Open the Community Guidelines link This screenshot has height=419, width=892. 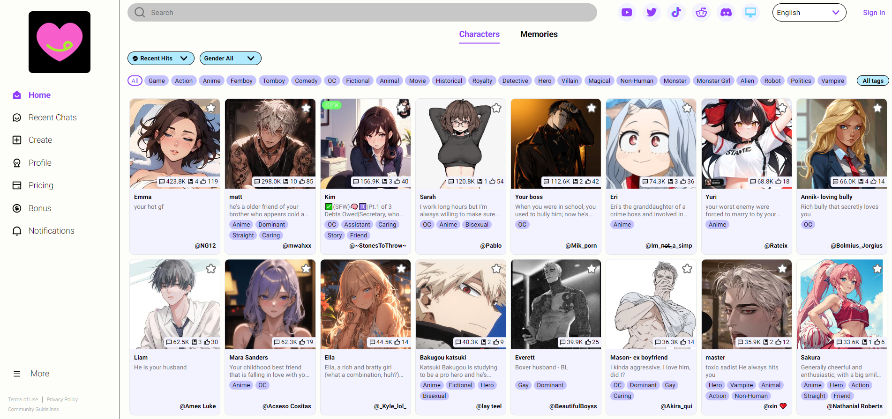point(33,409)
